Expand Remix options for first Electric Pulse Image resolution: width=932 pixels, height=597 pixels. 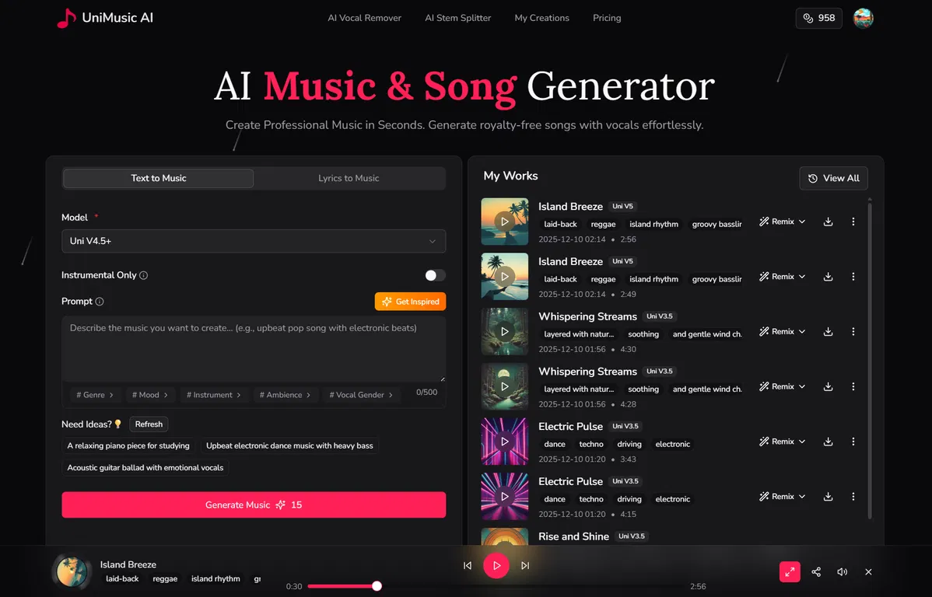point(782,442)
